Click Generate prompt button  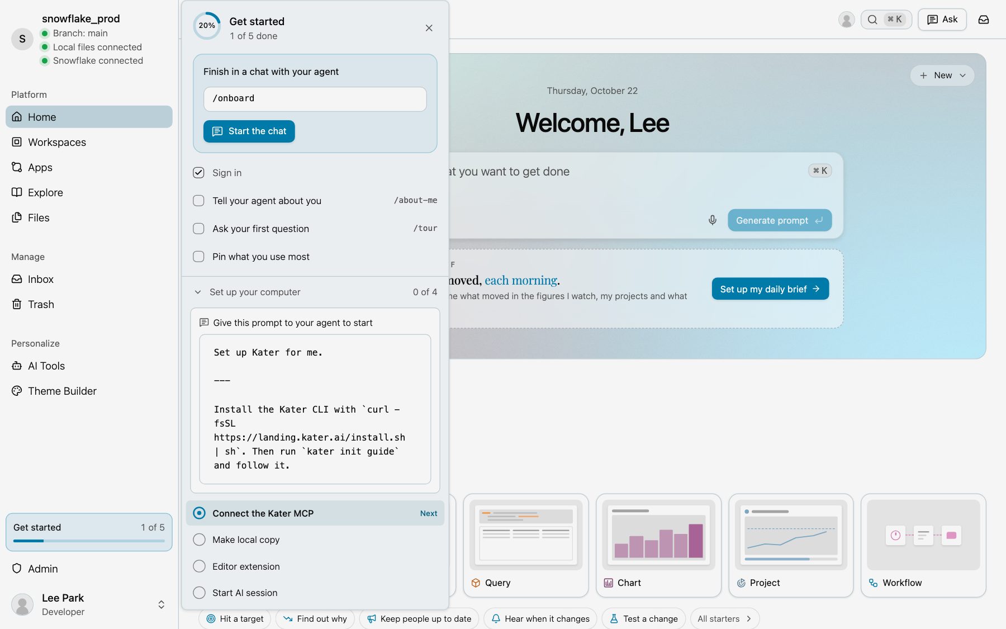click(780, 220)
